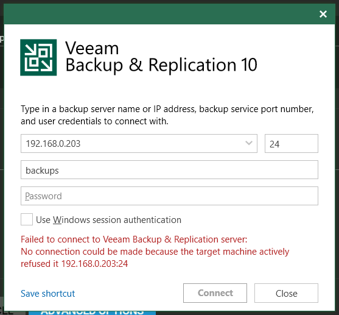Click the word Veeam in the heading

point(92,48)
